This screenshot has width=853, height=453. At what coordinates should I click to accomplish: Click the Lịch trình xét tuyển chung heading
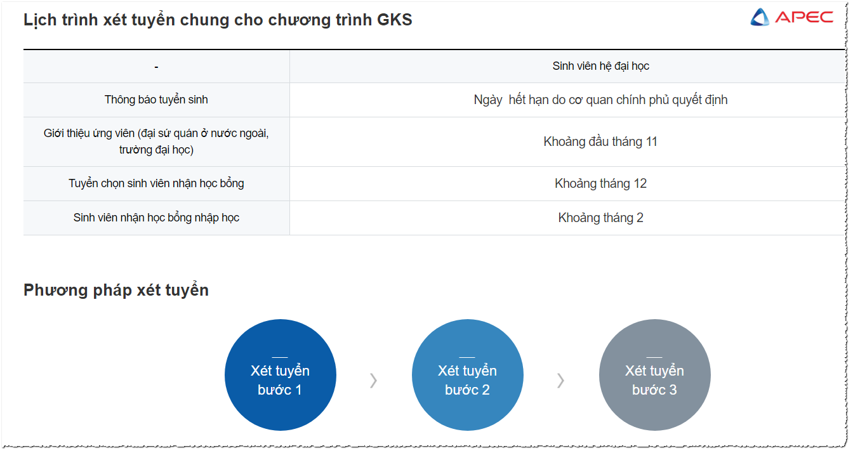click(218, 20)
